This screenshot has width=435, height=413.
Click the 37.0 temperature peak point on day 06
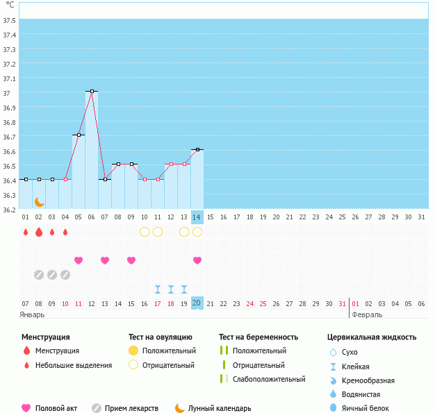tap(92, 91)
